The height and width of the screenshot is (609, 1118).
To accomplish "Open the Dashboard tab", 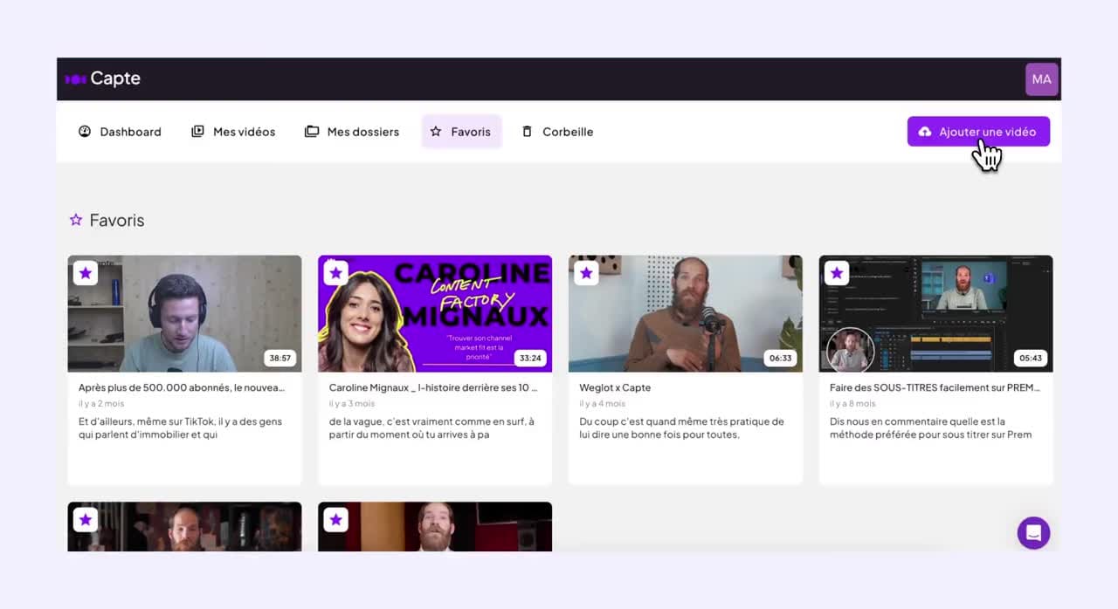I will (x=120, y=132).
